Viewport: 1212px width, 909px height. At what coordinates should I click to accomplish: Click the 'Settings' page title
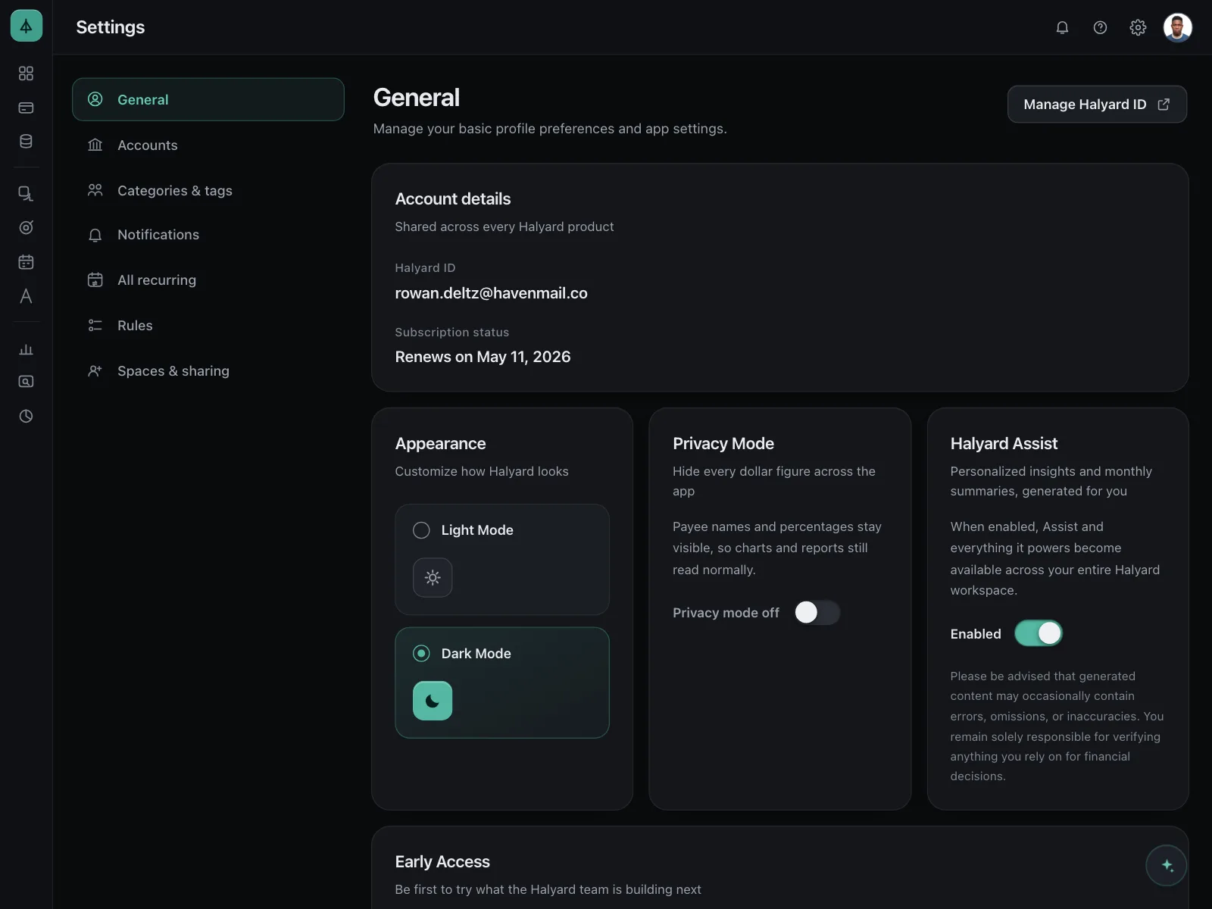(111, 27)
